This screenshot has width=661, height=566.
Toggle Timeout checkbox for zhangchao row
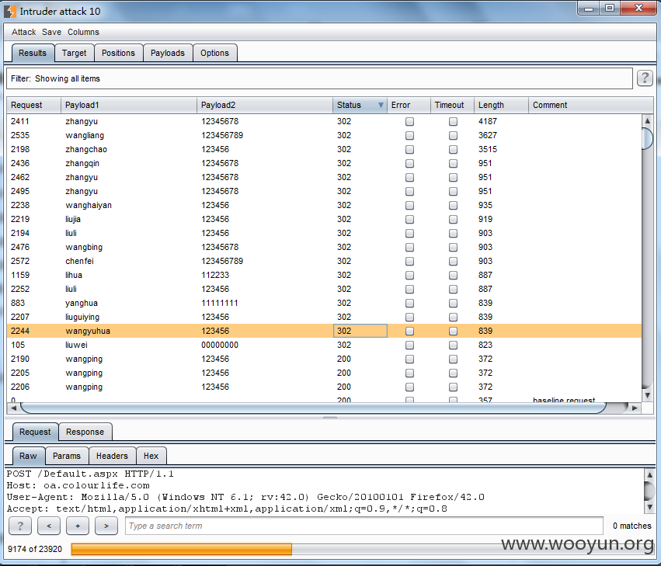pyautogui.click(x=453, y=149)
